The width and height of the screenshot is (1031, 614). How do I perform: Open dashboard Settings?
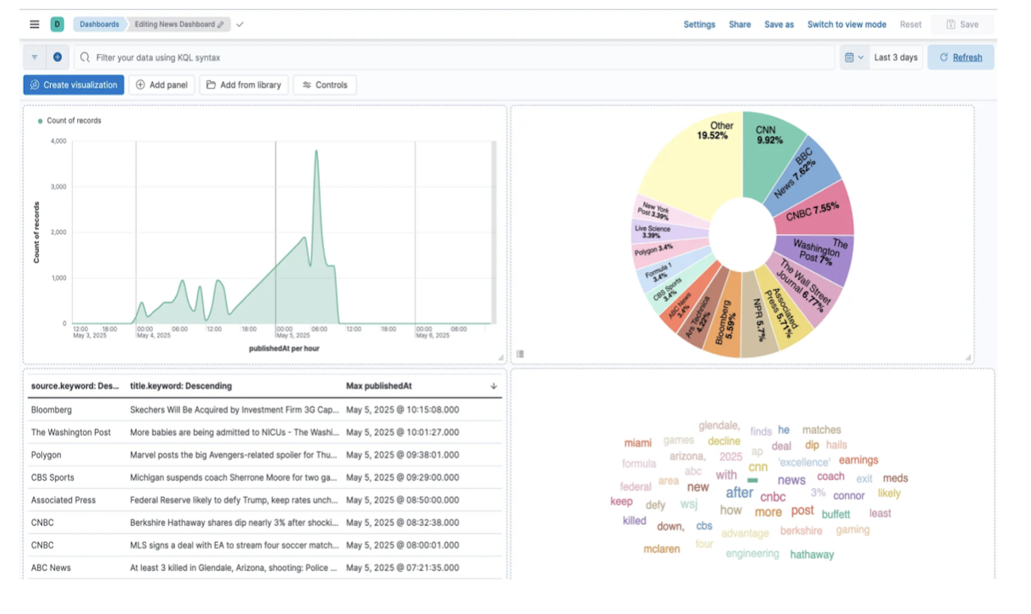coord(699,24)
